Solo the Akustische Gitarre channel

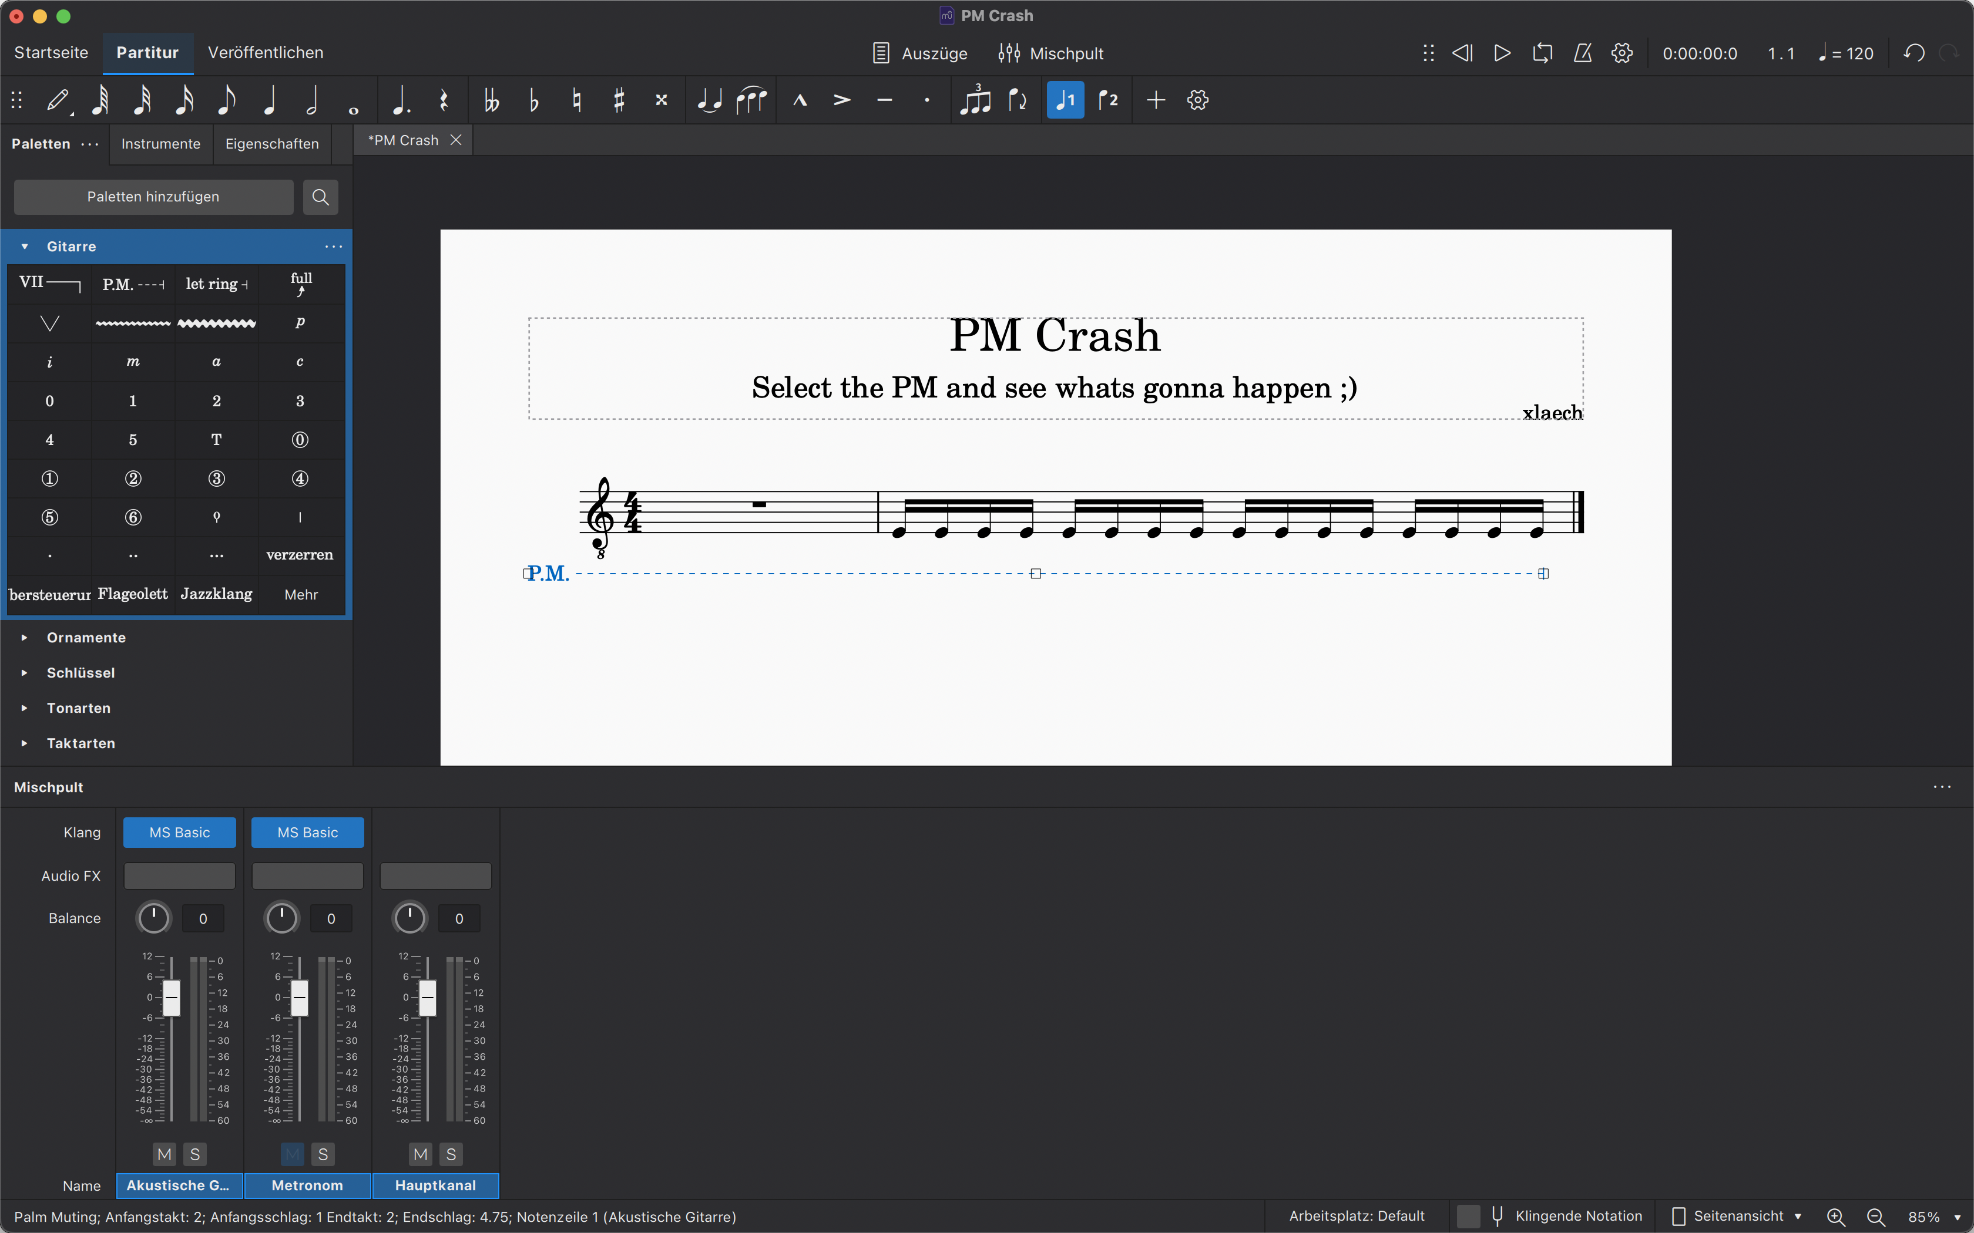coord(195,1154)
